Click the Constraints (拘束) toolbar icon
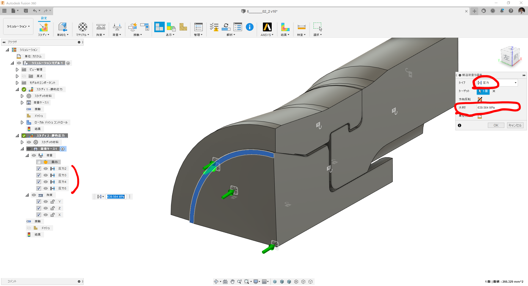The width and height of the screenshot is (528, 286). click(x=101, y=27)
